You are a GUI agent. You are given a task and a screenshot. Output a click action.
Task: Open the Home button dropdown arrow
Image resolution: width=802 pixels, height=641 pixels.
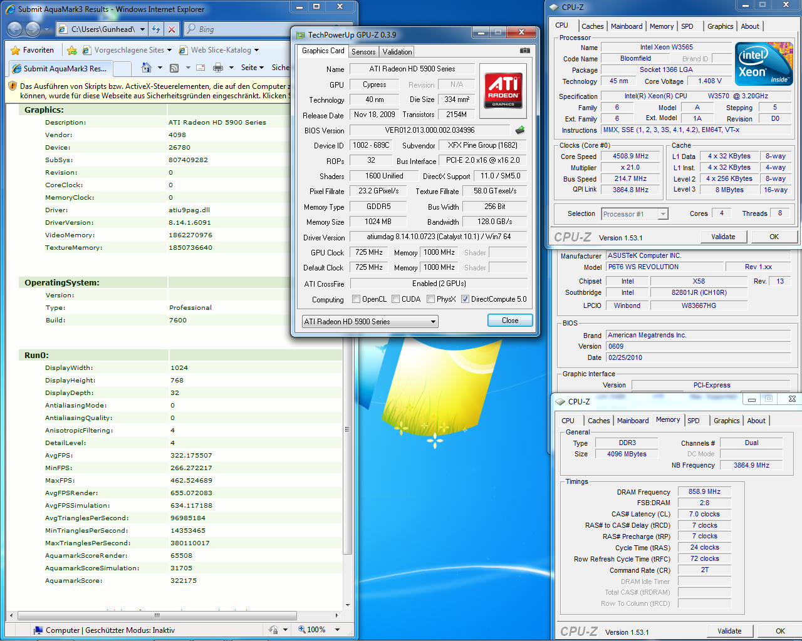[160, 68]
